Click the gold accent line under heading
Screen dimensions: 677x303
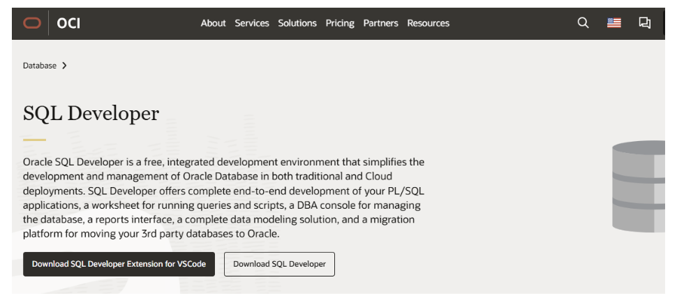point(34,140)
